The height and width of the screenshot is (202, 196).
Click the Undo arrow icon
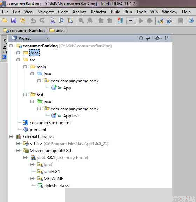(x=33, y=21)
